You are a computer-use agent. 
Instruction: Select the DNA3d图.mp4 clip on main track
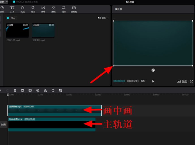coord(52,124)
